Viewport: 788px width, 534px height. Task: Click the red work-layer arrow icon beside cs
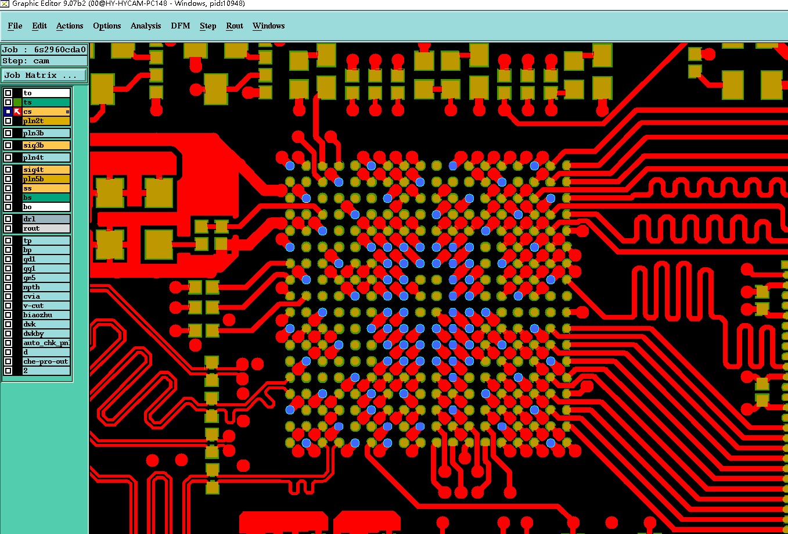17,112
